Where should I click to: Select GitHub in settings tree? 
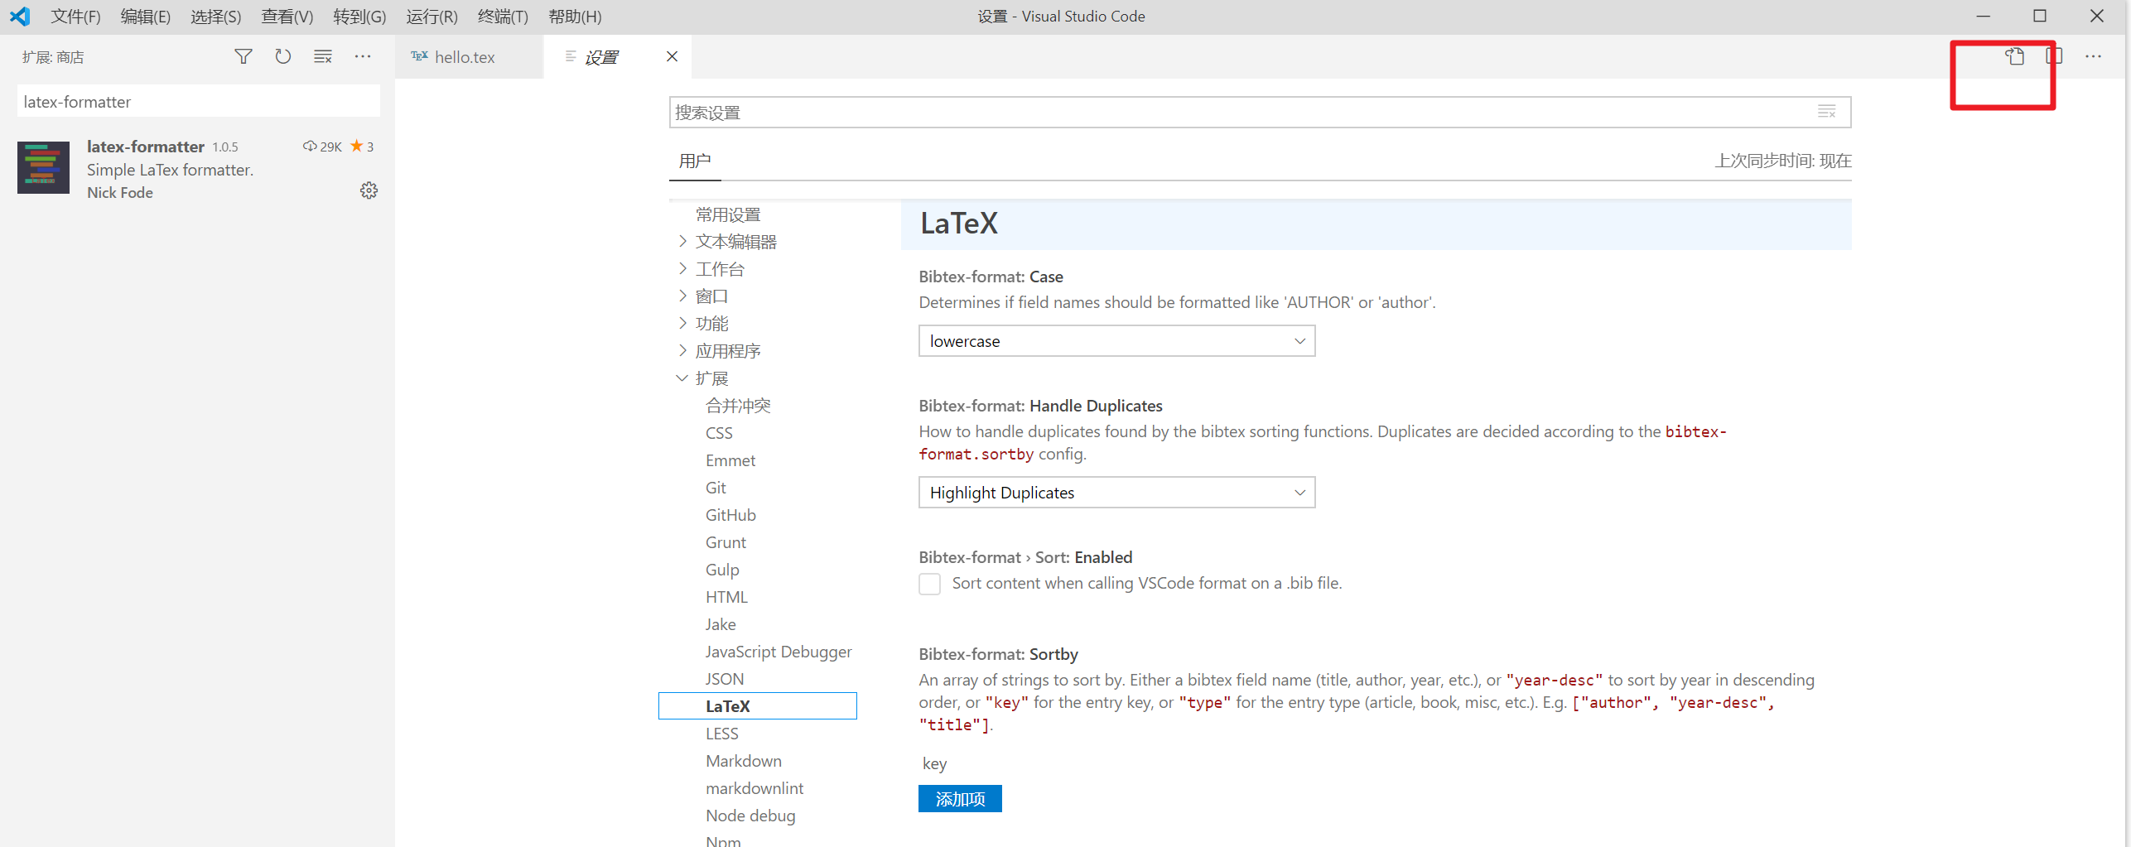(730, 515)
